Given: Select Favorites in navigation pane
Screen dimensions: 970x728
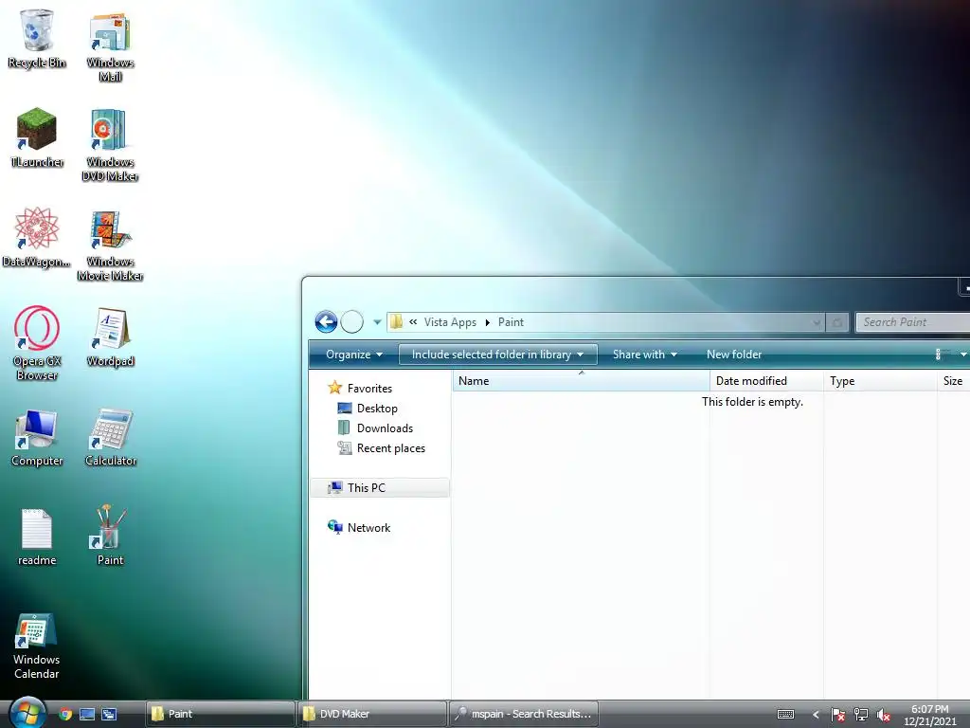Looking at the screenshot, I should pos(369,388).
